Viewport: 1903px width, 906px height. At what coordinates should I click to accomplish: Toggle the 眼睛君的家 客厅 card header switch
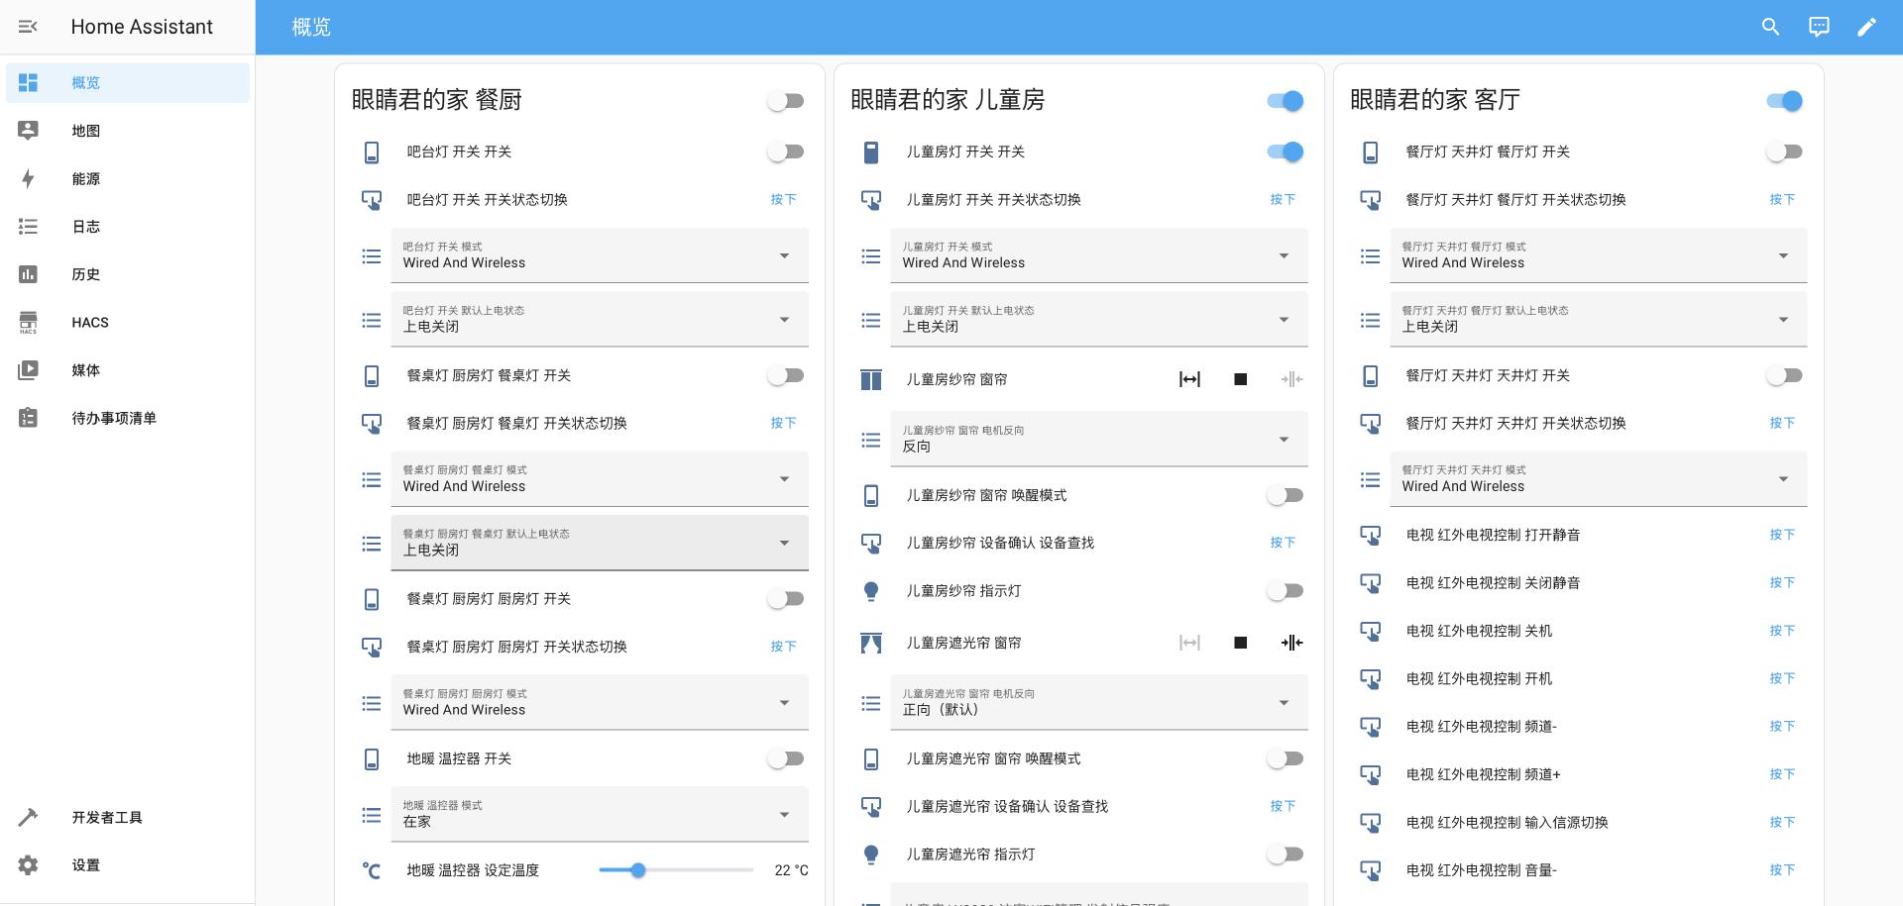pos(1785,101)
